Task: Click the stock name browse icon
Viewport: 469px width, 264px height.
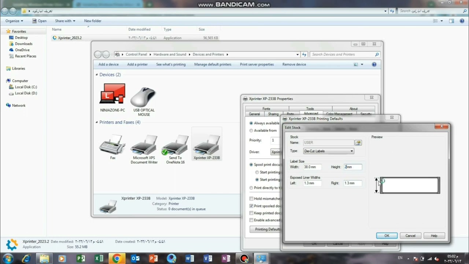Action: [358, 143]
